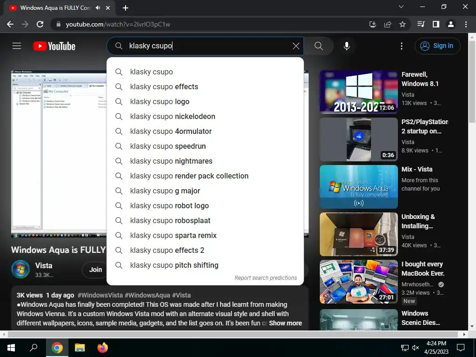Open 'I bought every MacBook Ever' thumbnail

pyautogui.click(x=358, y=281)
